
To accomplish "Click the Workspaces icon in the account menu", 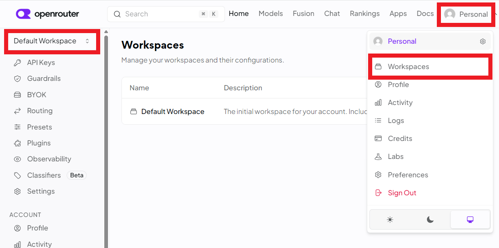I will click(x=378, y=67).
